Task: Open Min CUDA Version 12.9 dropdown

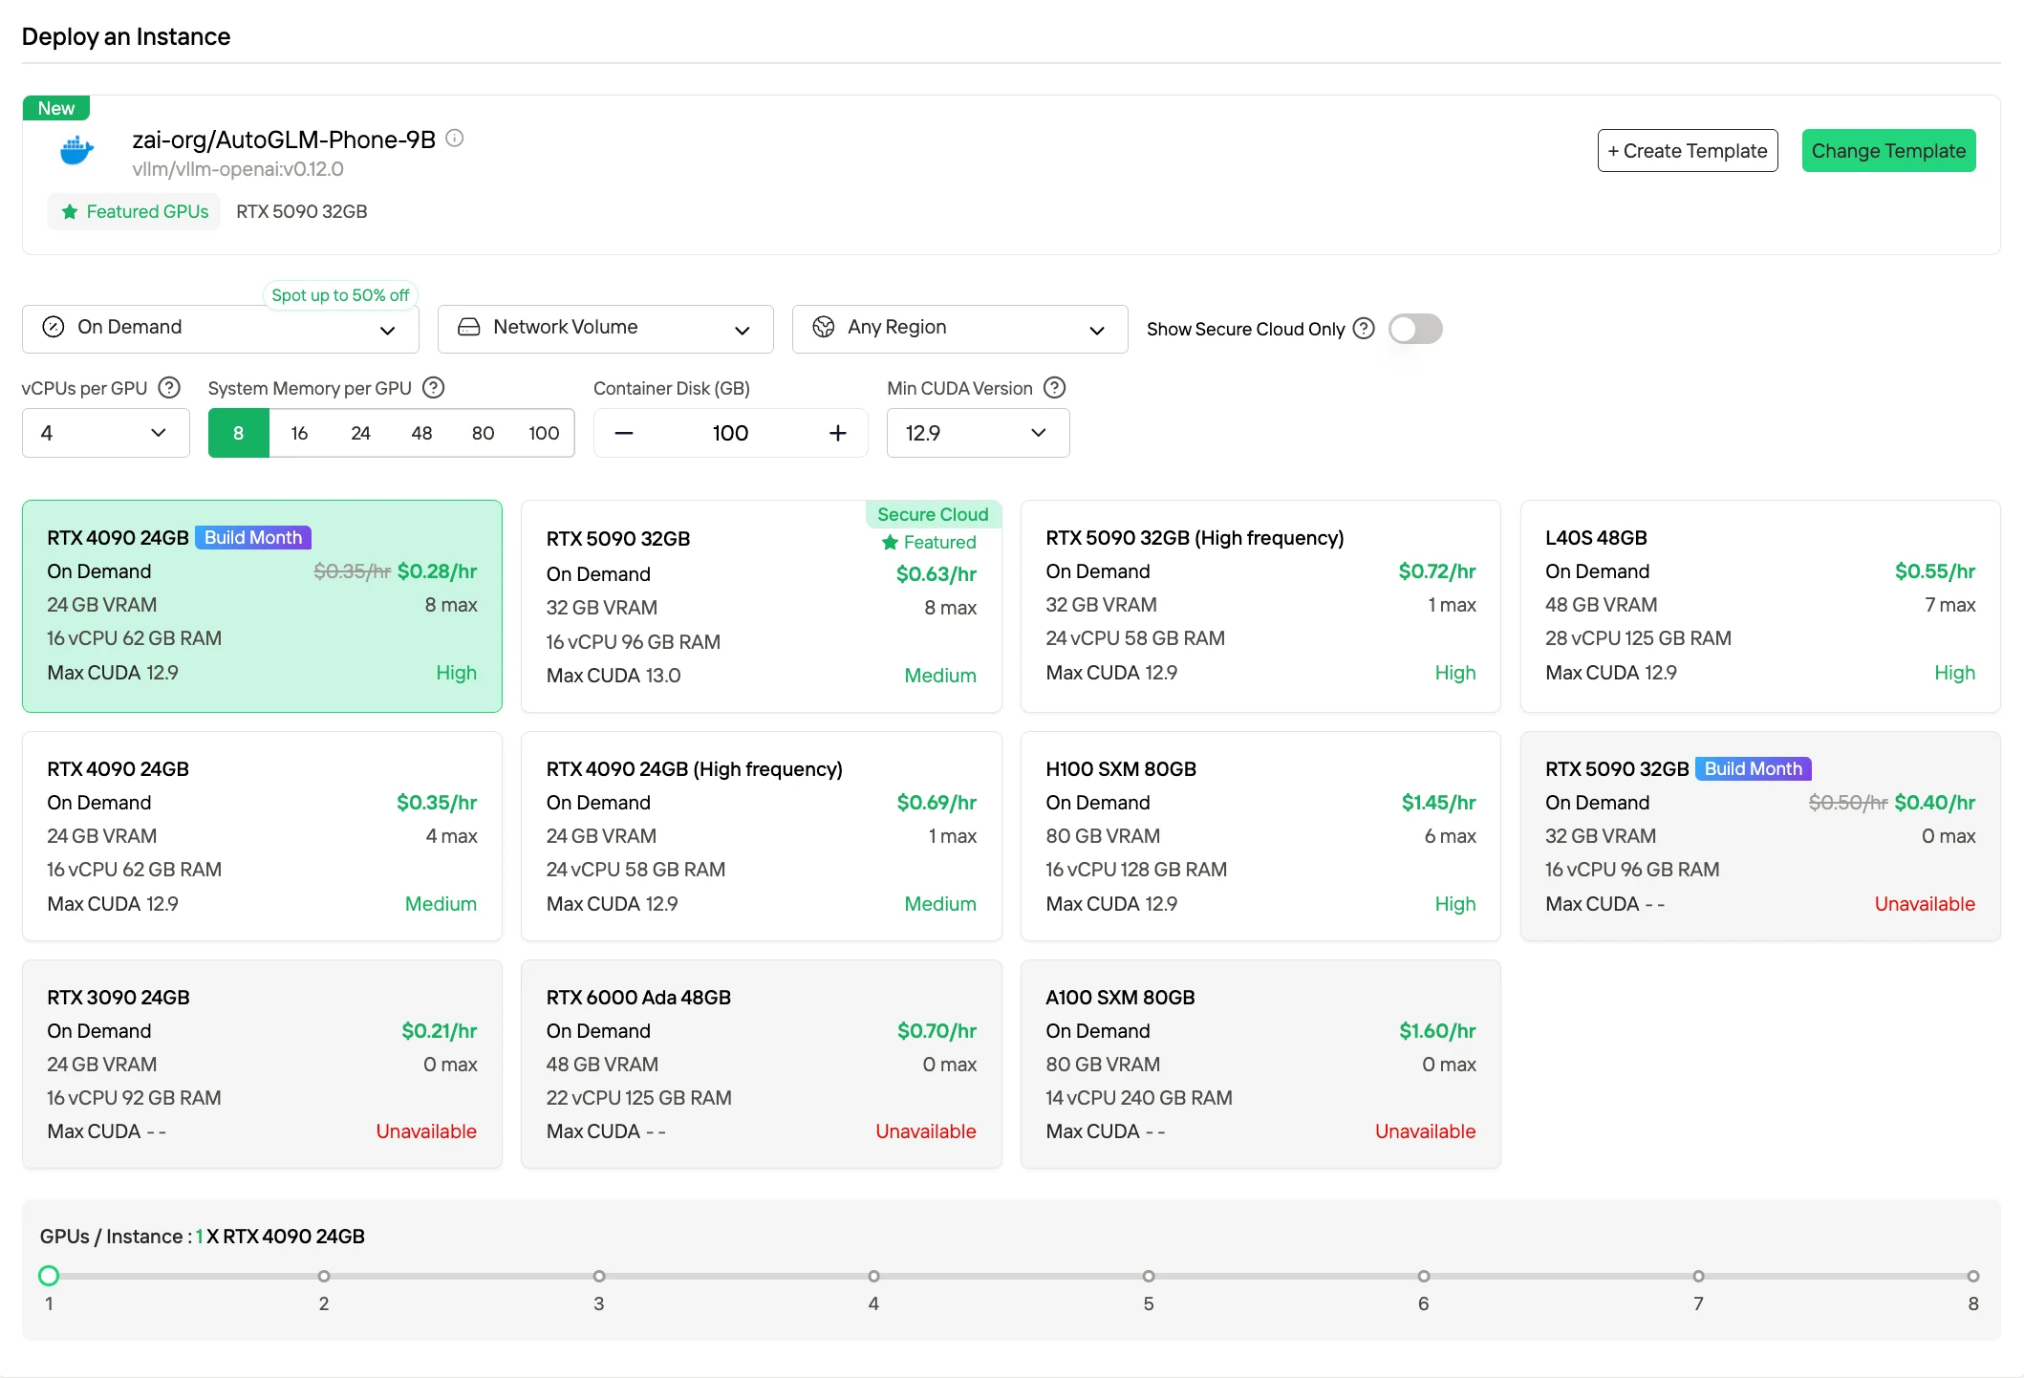Action: [978, 433]
